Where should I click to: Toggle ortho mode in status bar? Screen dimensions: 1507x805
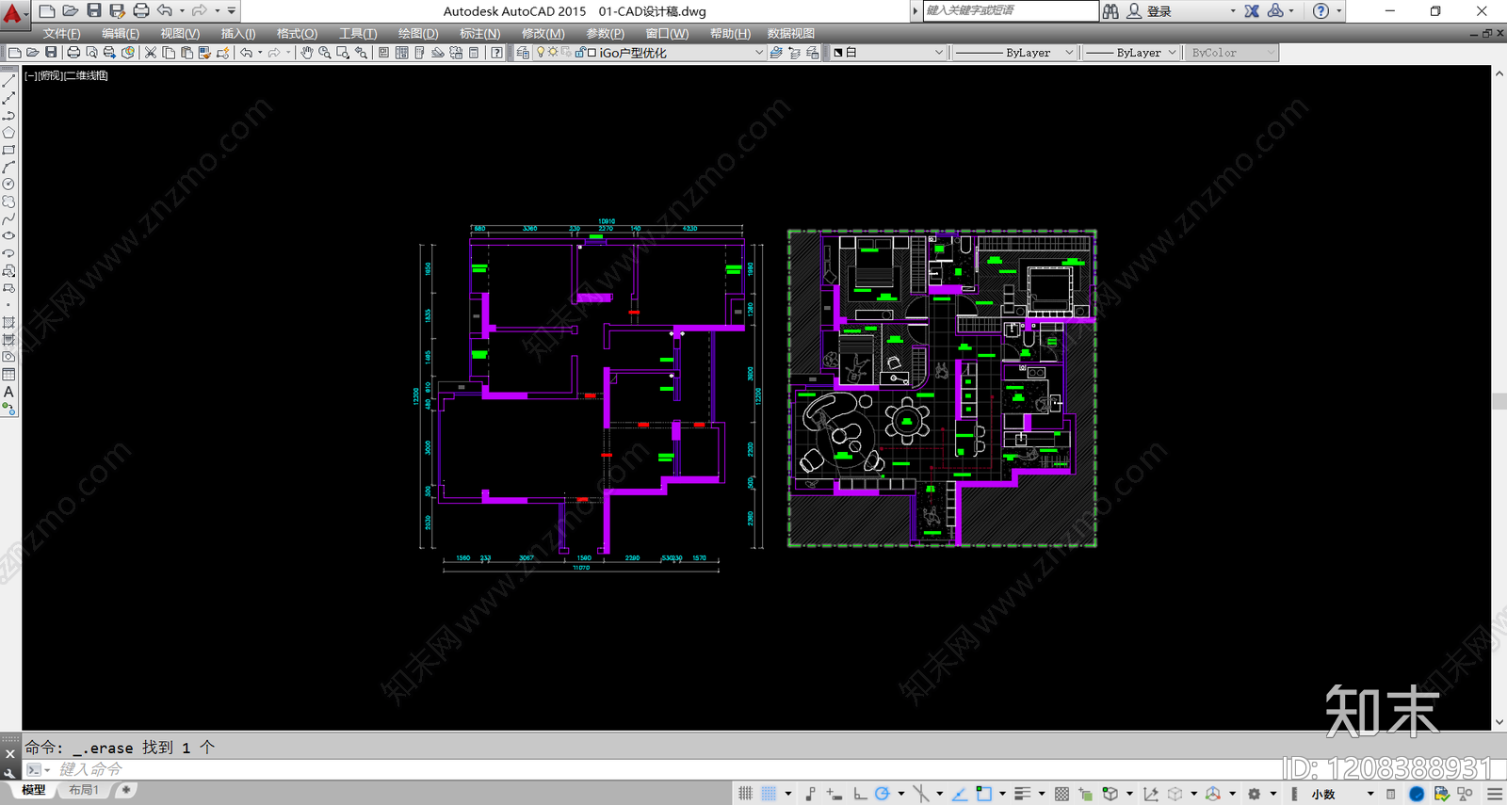[x=860, y=794]
